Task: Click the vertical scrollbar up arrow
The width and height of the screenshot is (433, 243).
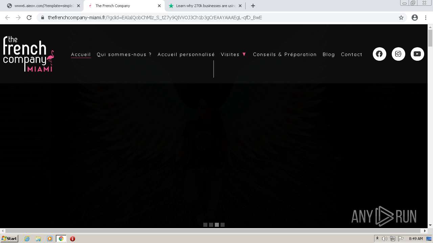Action: (x=430, y=27)
